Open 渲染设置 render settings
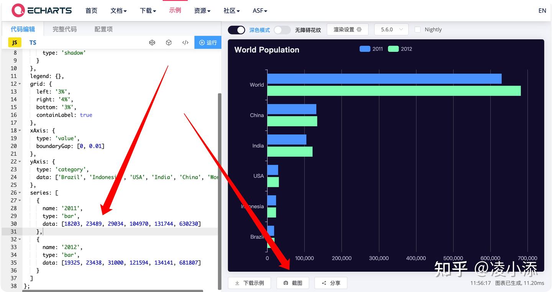This screenshot has height=292, width=552. click(347, 29)
